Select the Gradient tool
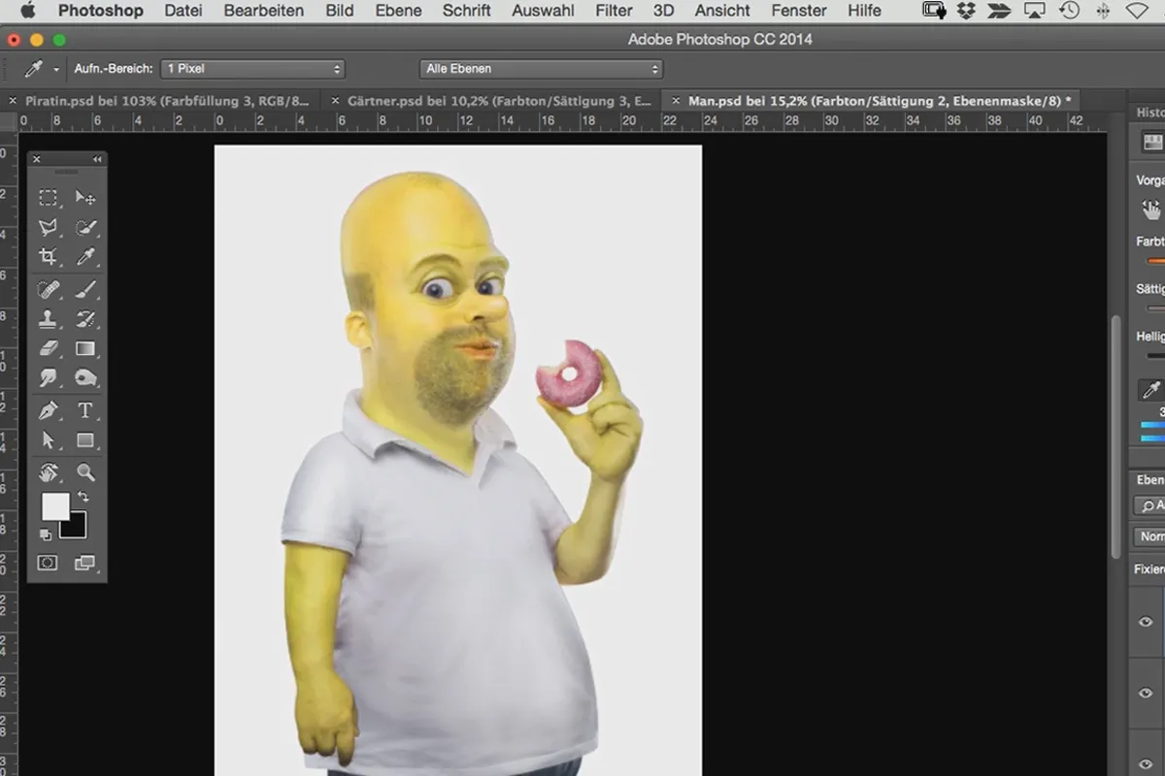Screen dimensions: 1165x776 [x=85, y=348]
